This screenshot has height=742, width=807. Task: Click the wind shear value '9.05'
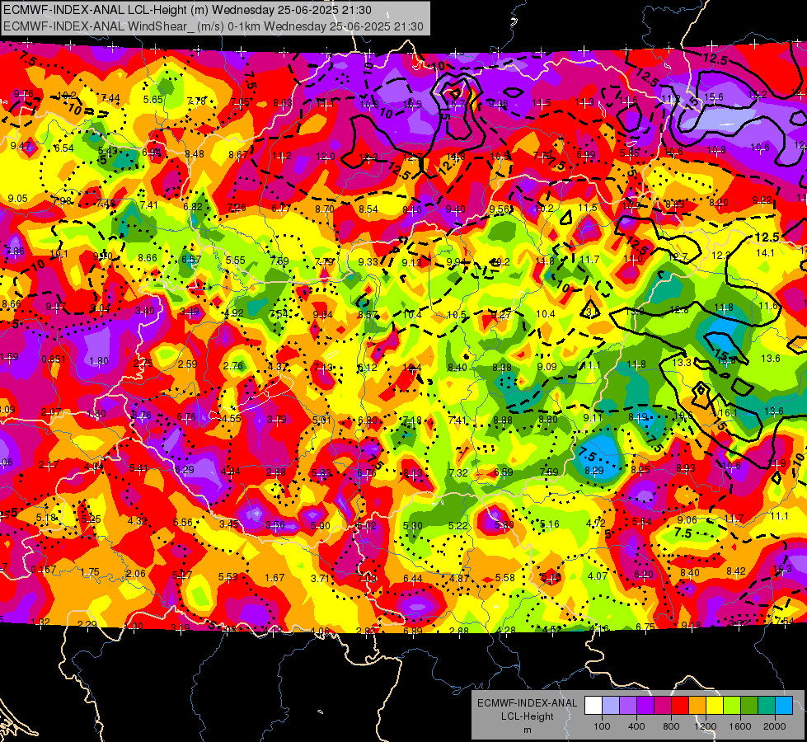point(18,199)
